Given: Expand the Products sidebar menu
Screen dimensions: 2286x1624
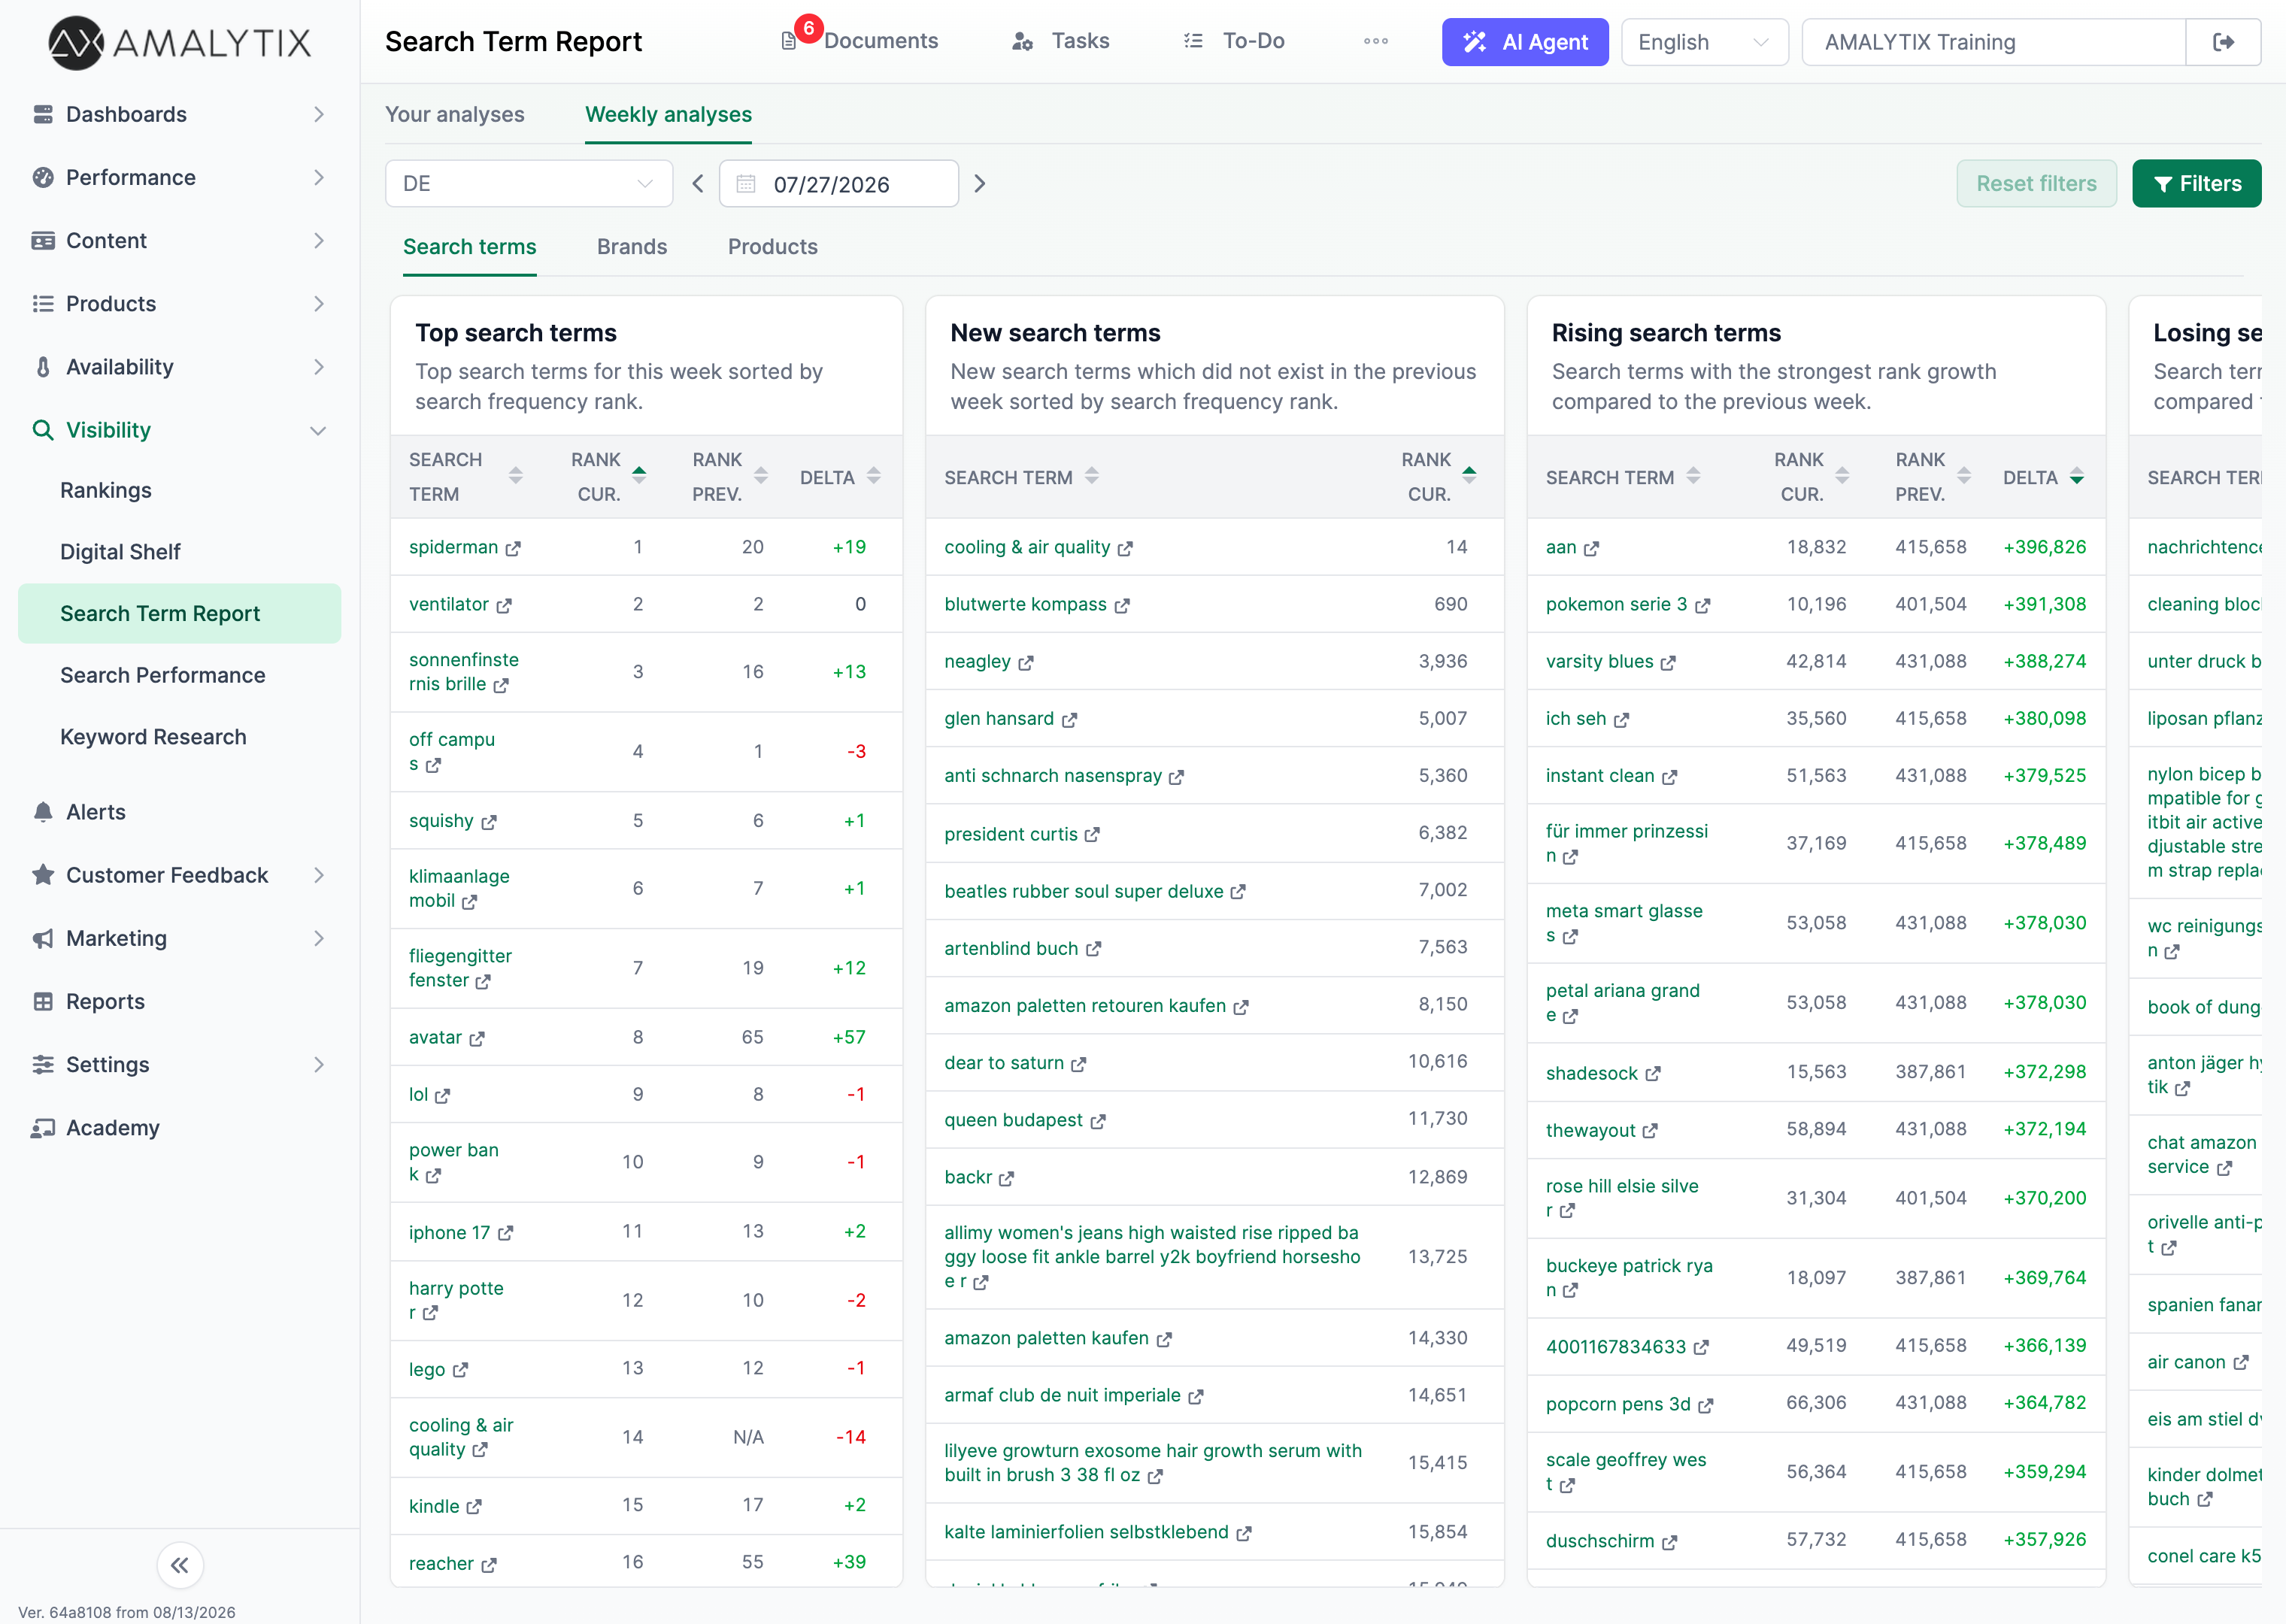Looking at the screenshot, I should click(180, 303).
